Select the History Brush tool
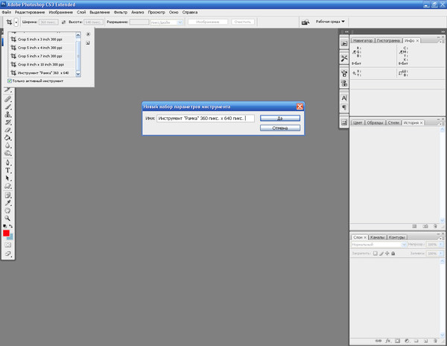 pyautogui.click(x=7, y=122)
